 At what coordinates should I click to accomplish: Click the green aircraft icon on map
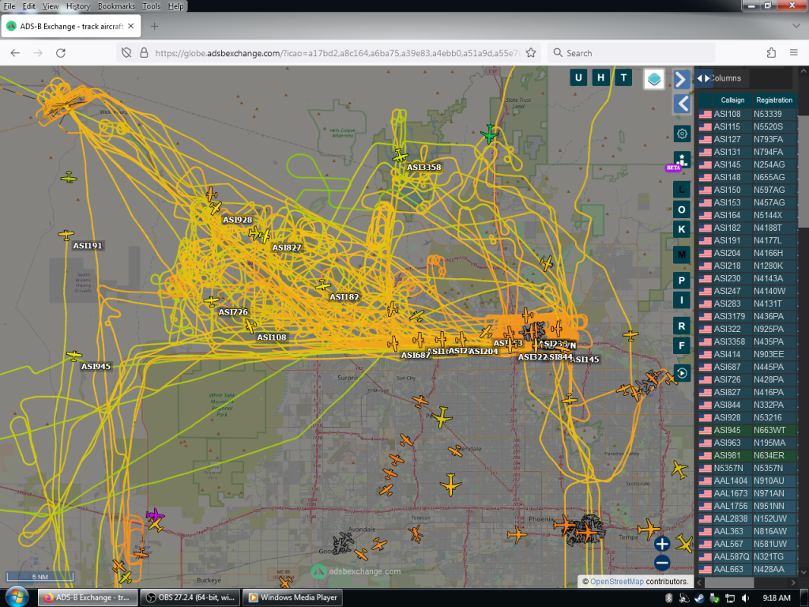click(489, 134)
